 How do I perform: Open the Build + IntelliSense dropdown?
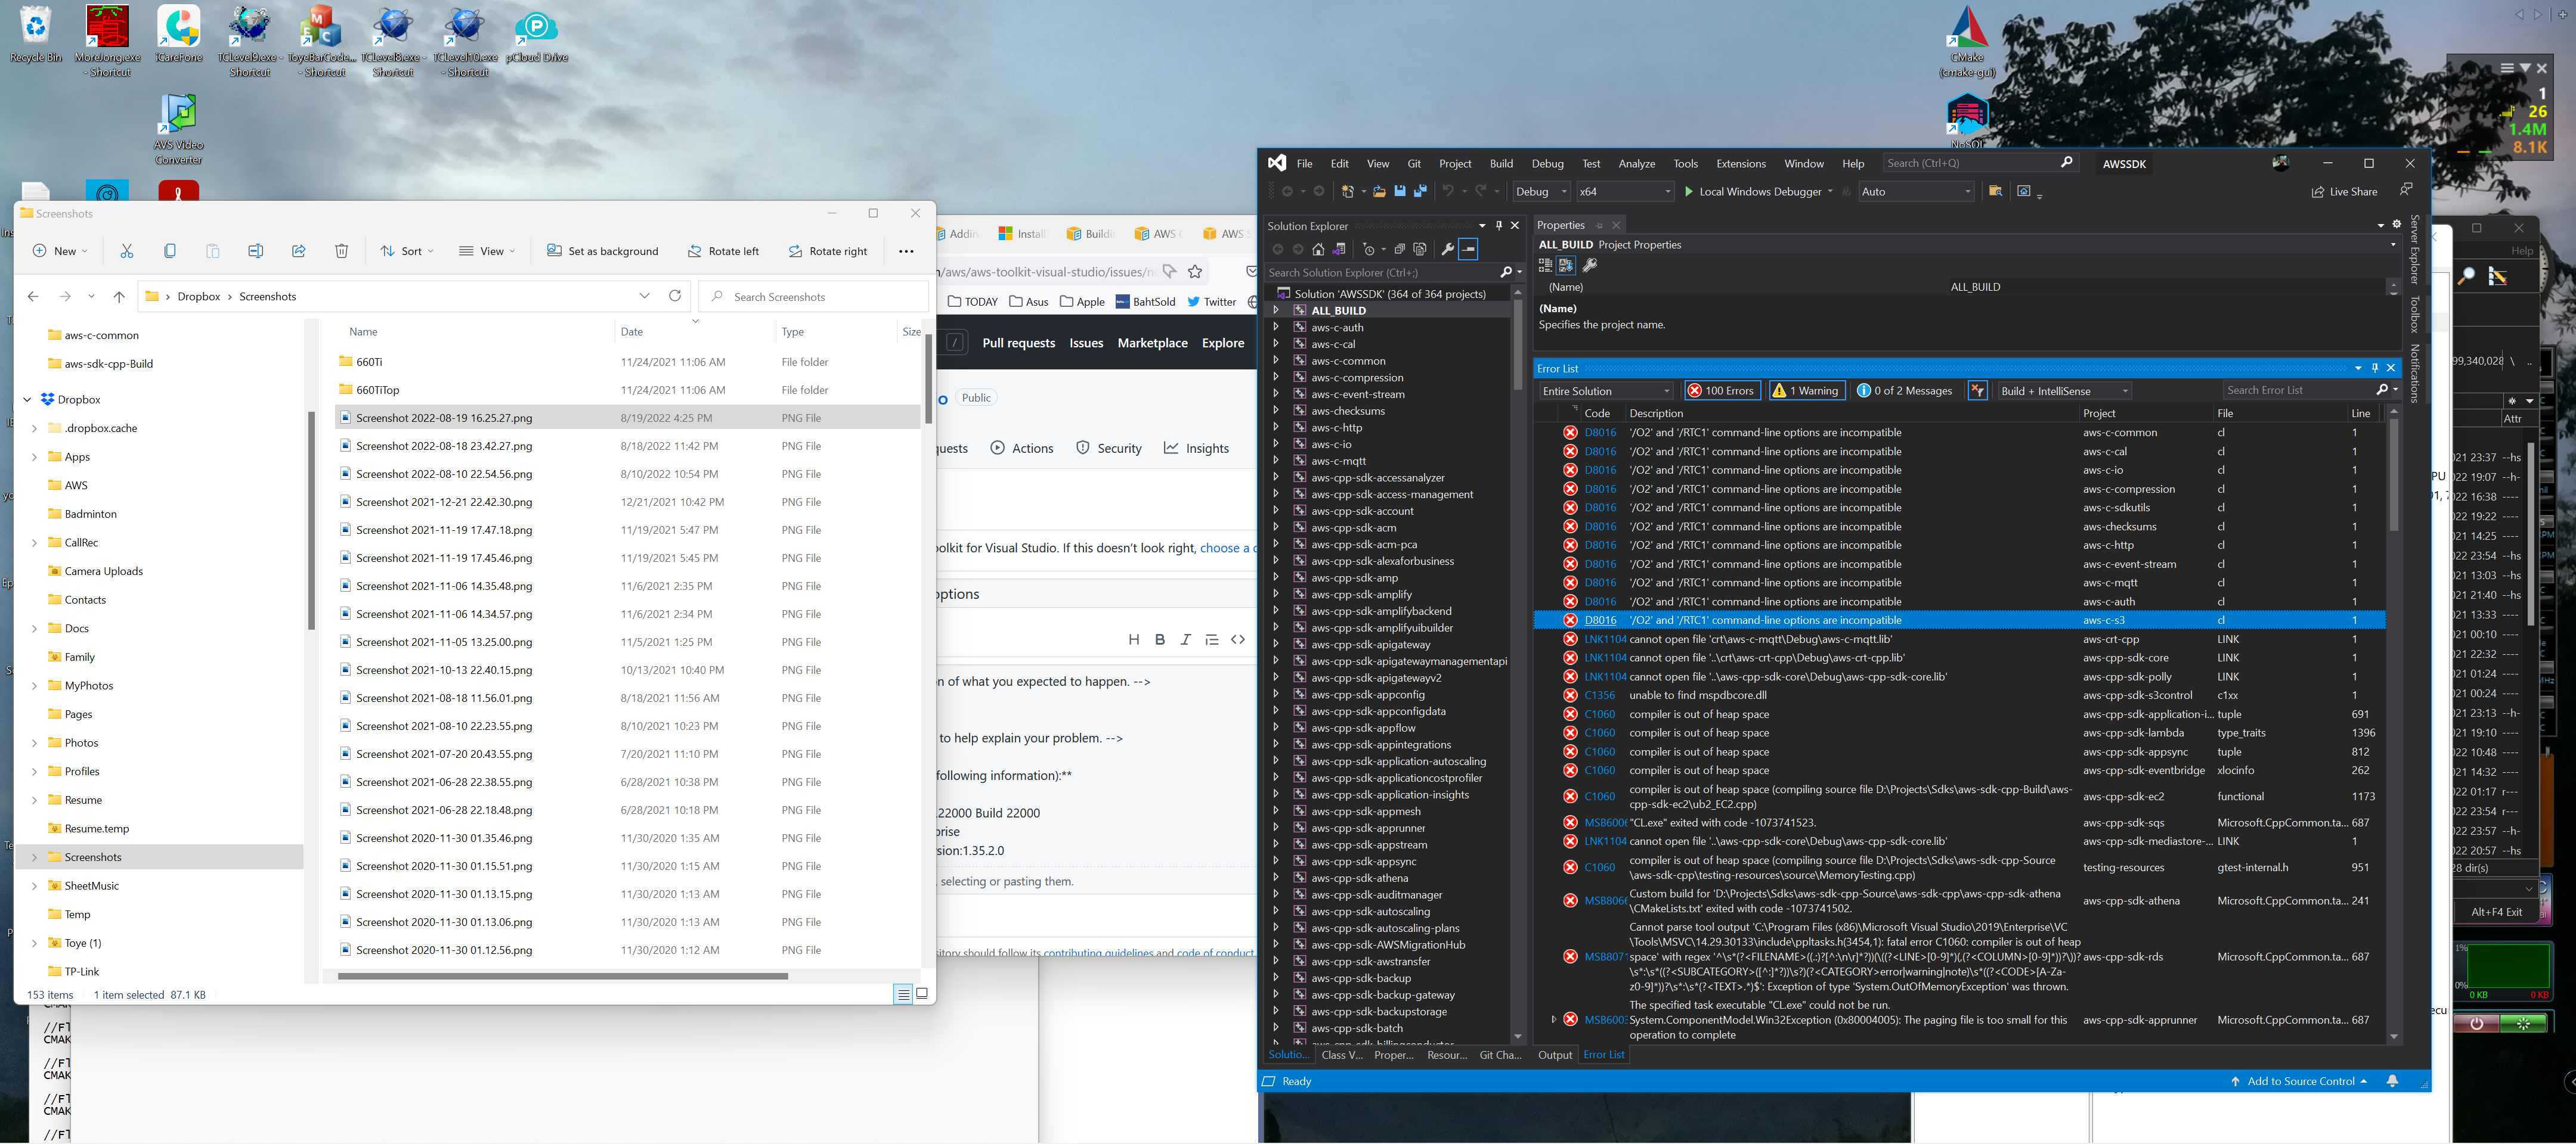point(2062,390)
